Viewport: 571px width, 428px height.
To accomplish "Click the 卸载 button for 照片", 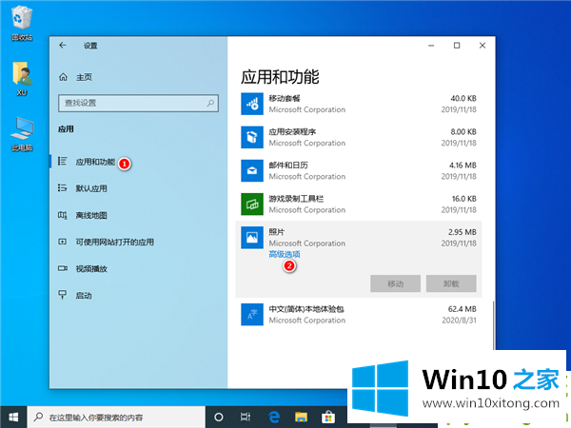I will click(451, 283).
